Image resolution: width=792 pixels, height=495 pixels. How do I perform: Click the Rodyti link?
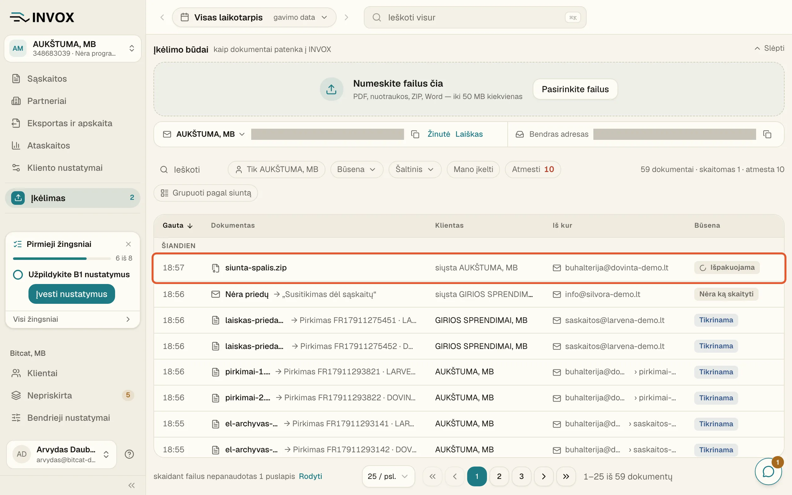[x=310, y=476]
